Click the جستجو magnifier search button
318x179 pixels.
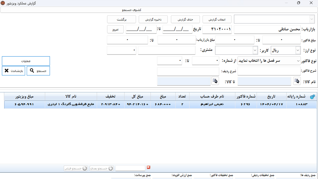pyautogui.click(x=38, y=71)
